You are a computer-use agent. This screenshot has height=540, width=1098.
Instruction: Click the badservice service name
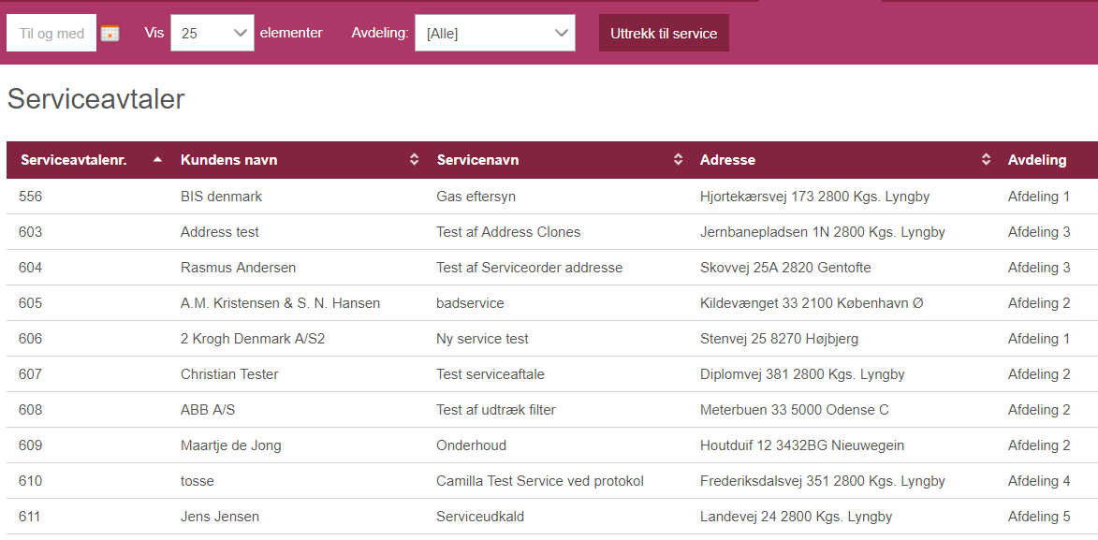point(470,303)
